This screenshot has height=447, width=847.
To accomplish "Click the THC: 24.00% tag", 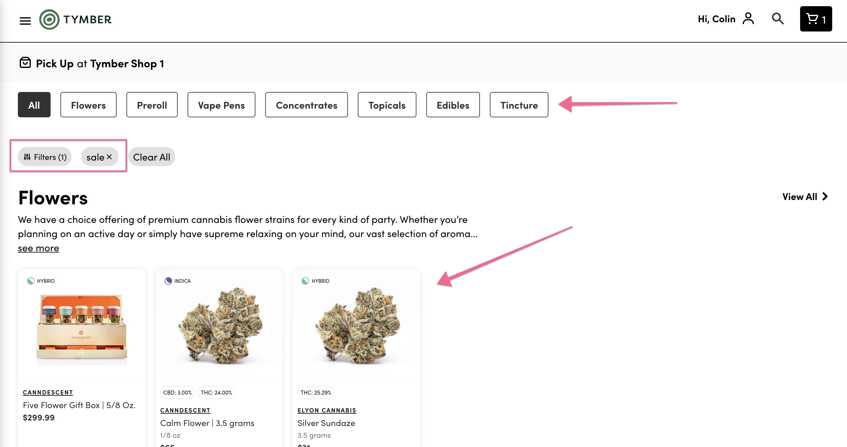I will [216, 392].
